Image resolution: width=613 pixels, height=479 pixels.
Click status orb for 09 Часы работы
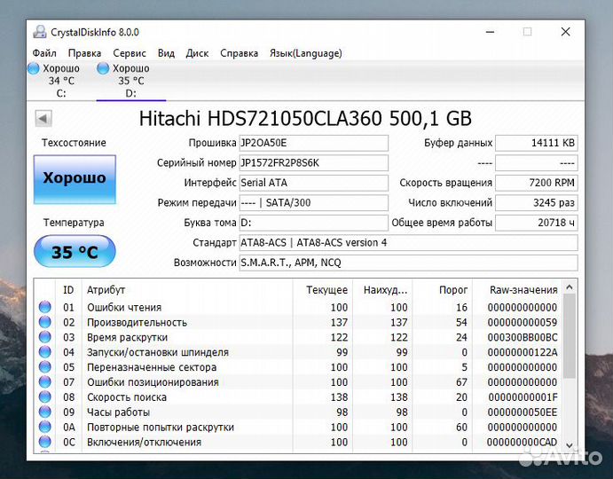pos(45,412)
